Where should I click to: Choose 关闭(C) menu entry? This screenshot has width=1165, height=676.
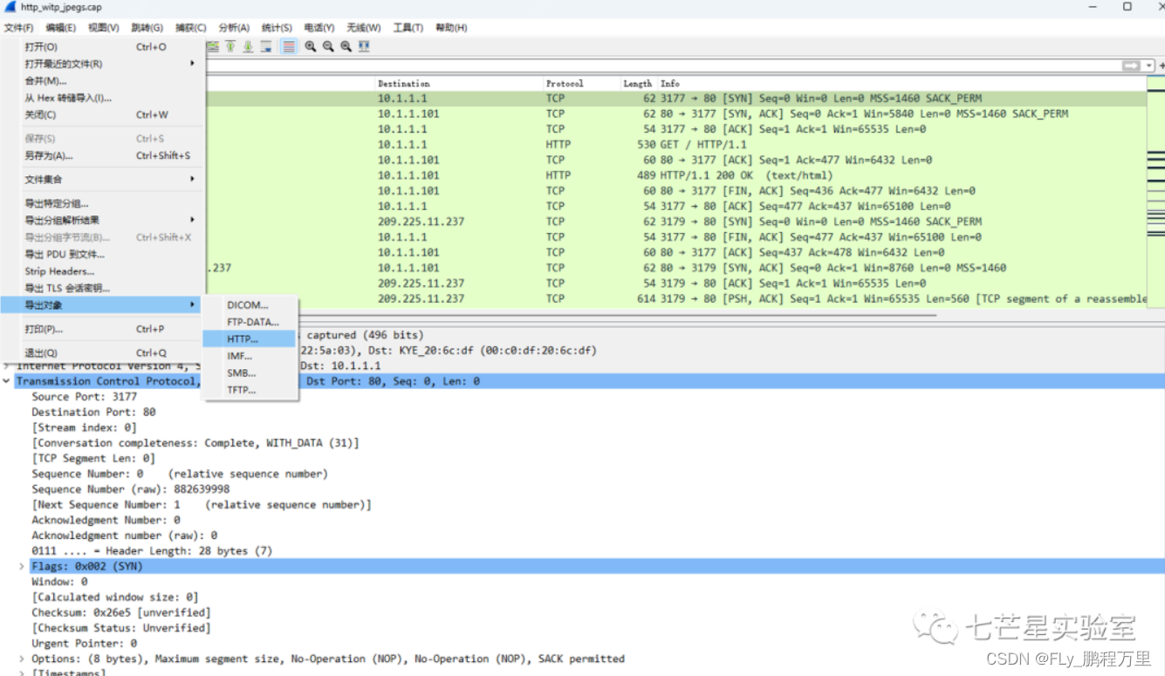[x=100, y=114]
